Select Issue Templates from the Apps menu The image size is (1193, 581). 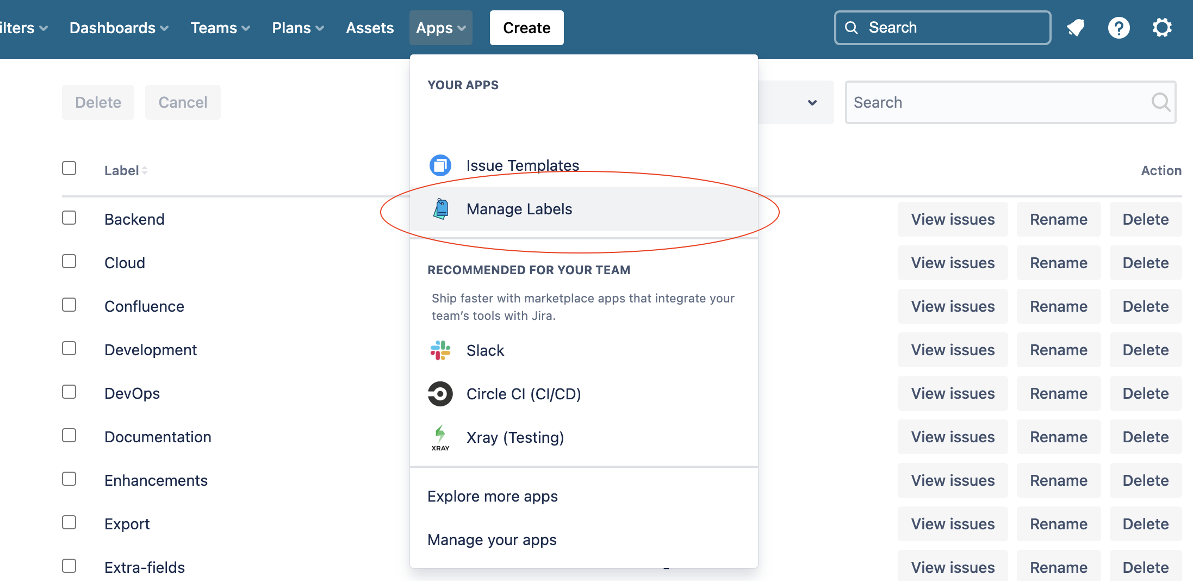coord(584,165)
